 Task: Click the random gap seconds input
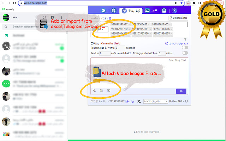pos(120,48)
